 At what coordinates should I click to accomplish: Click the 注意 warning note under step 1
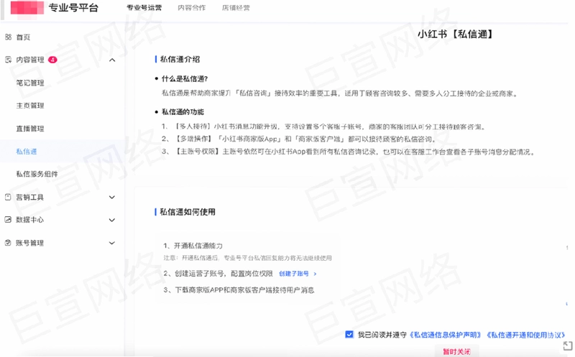[x=247, y=258]
